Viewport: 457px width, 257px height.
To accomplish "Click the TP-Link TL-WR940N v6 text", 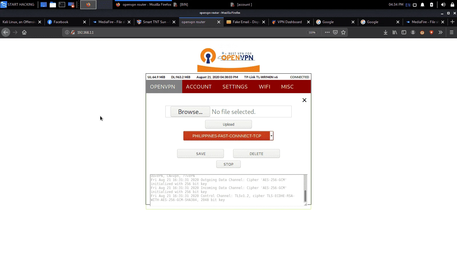I will pyautogui.click(x=261, y=77).
